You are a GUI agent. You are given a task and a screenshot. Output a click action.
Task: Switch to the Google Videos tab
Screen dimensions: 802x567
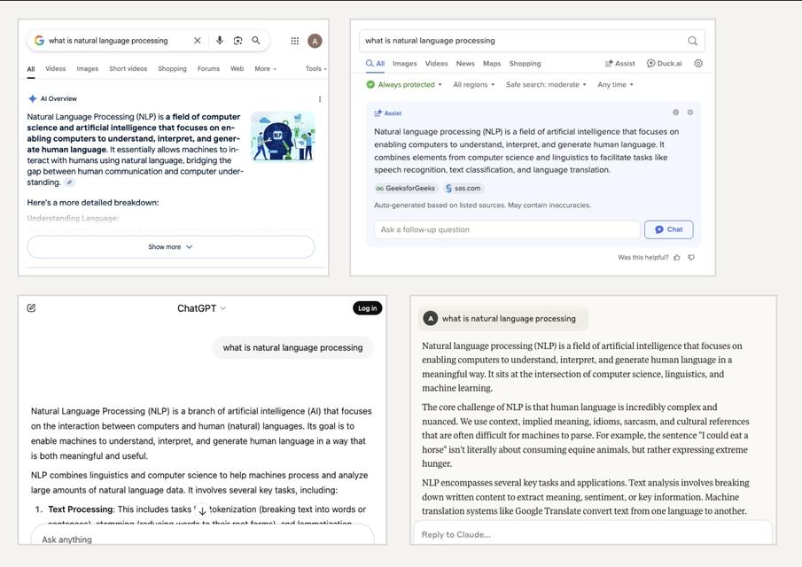point(55,68)
